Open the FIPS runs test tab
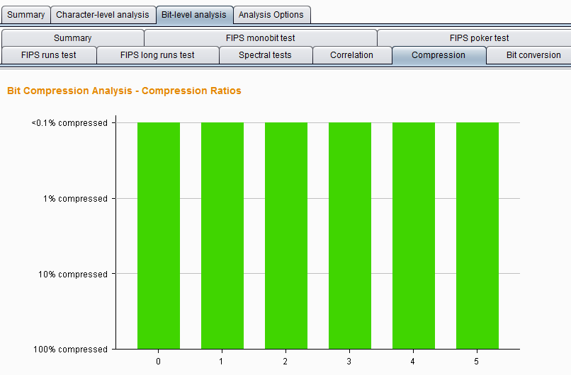The width and height of the screenshot is (571, 375). point(49,55)
